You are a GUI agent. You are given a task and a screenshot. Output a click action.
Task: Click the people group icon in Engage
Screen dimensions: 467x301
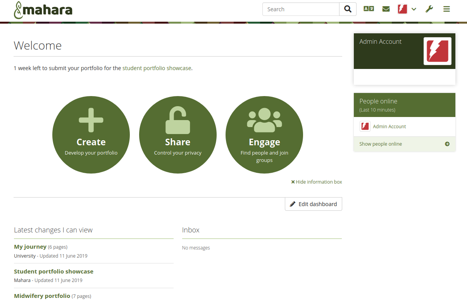264,120
